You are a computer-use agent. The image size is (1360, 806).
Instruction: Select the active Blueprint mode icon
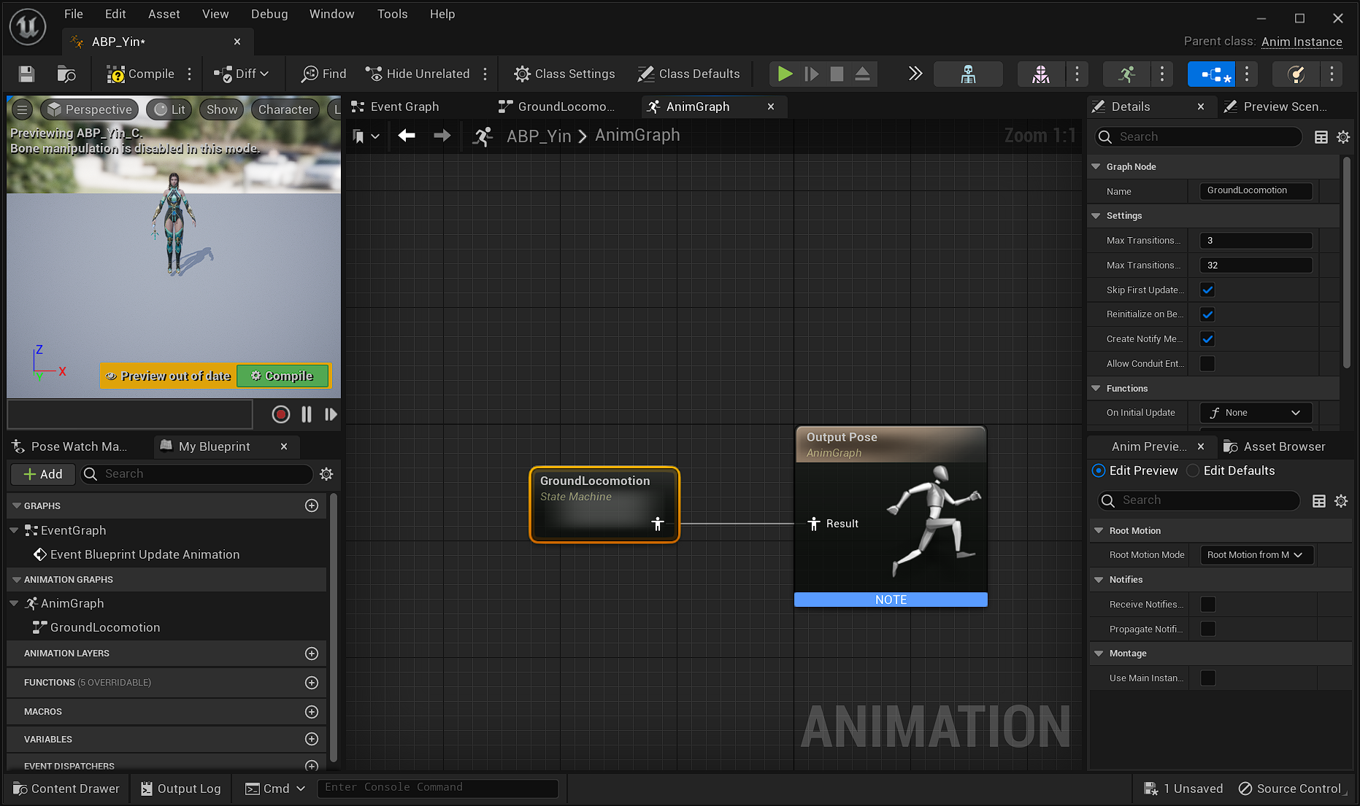[1211, 74]
